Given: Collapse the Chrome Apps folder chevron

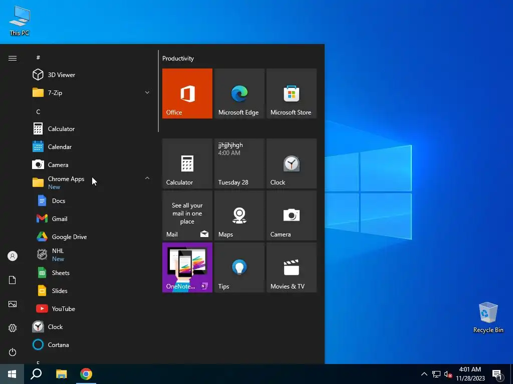Looking at the screenshot, I should pos(147,178).
